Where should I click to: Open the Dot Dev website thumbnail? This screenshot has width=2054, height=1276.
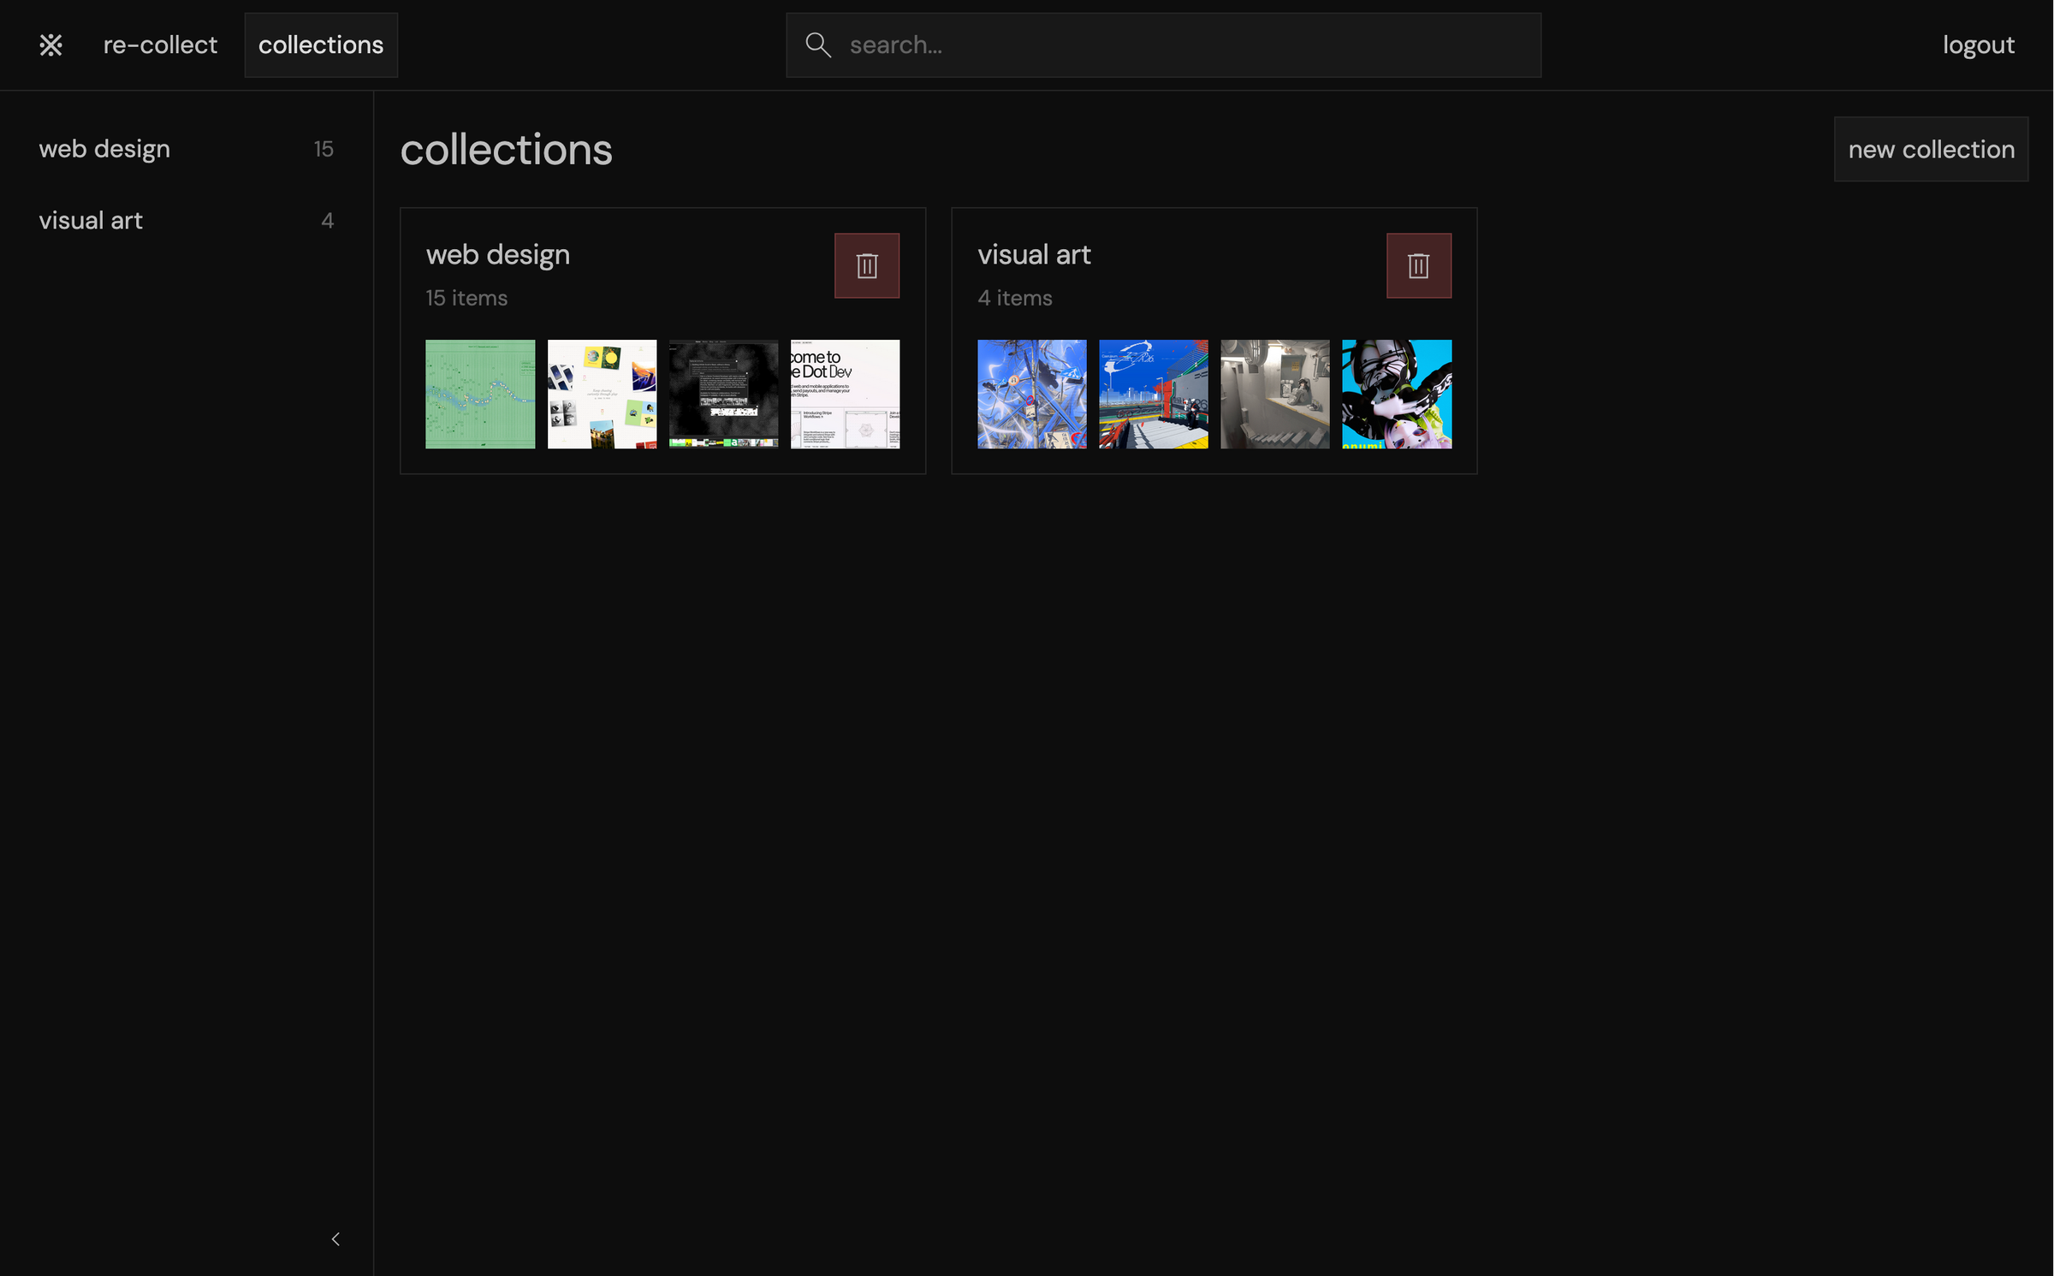(845, 394)
